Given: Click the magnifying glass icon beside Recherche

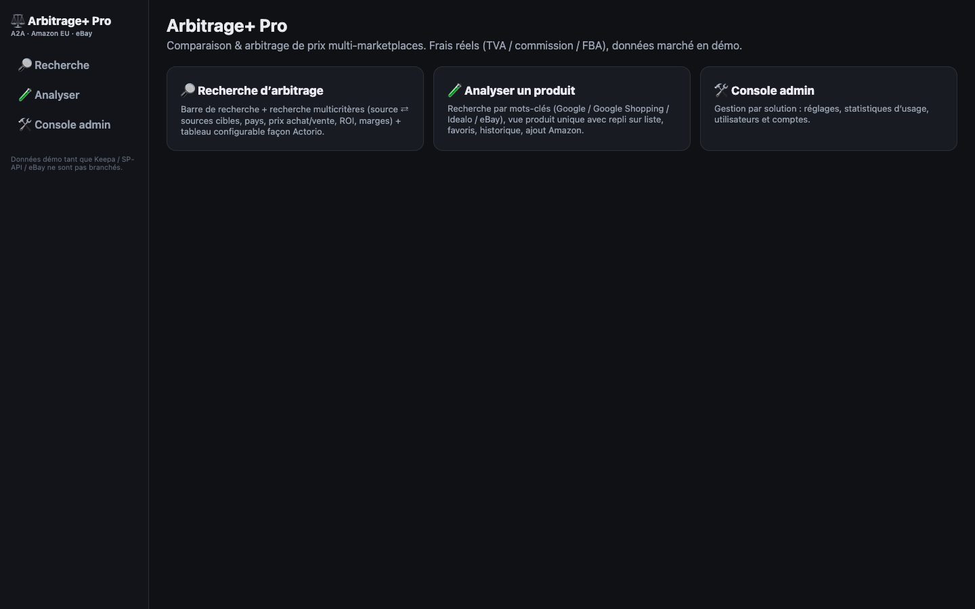Looking at the screenshot, I should pos(25,65).
